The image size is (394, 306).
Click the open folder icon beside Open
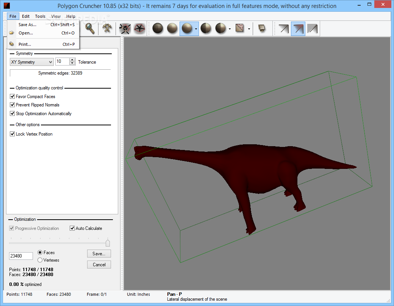(12, 33)
